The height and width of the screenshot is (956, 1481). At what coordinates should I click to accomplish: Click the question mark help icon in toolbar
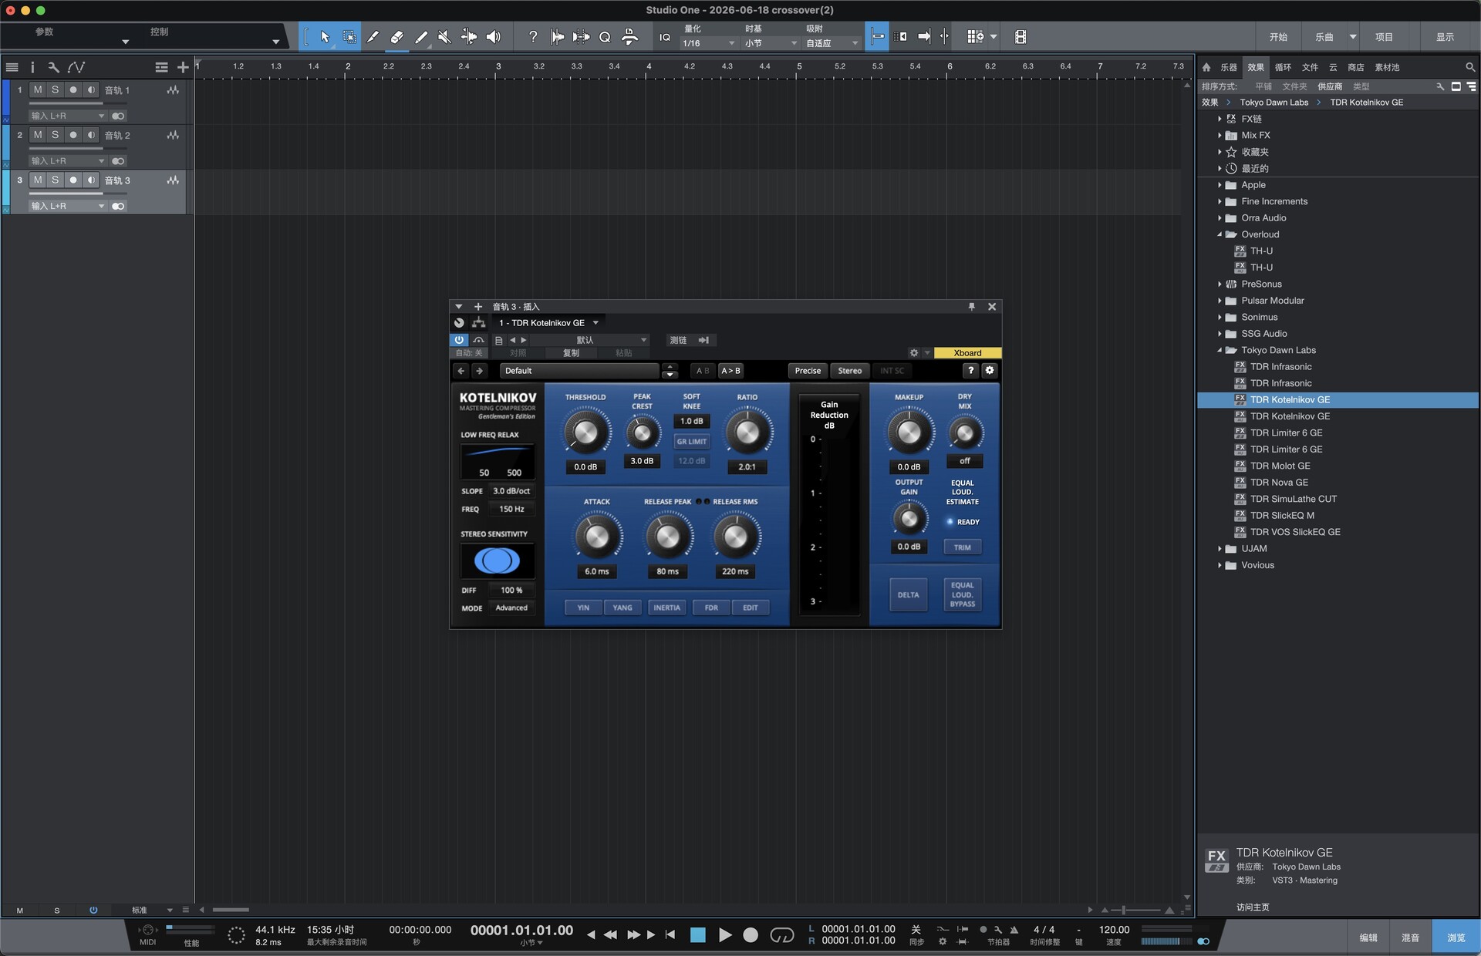532,37
